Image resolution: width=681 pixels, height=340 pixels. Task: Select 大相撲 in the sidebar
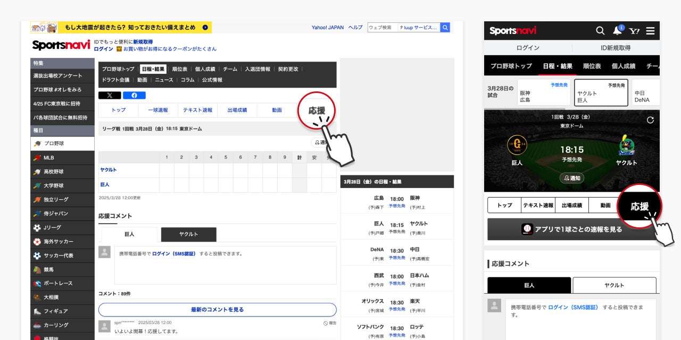point(62,297)
